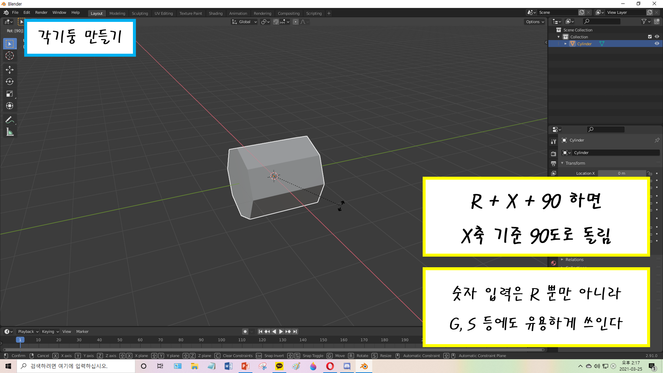Screen dimensions: 663x373
Task: Click the play animation button
Action: pos(281,332)
